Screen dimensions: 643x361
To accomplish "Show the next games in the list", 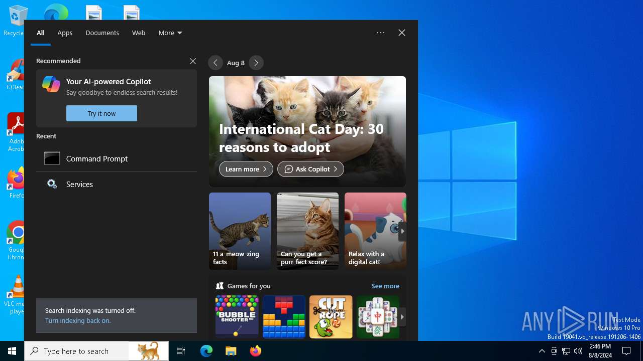I will click(402, 317).
